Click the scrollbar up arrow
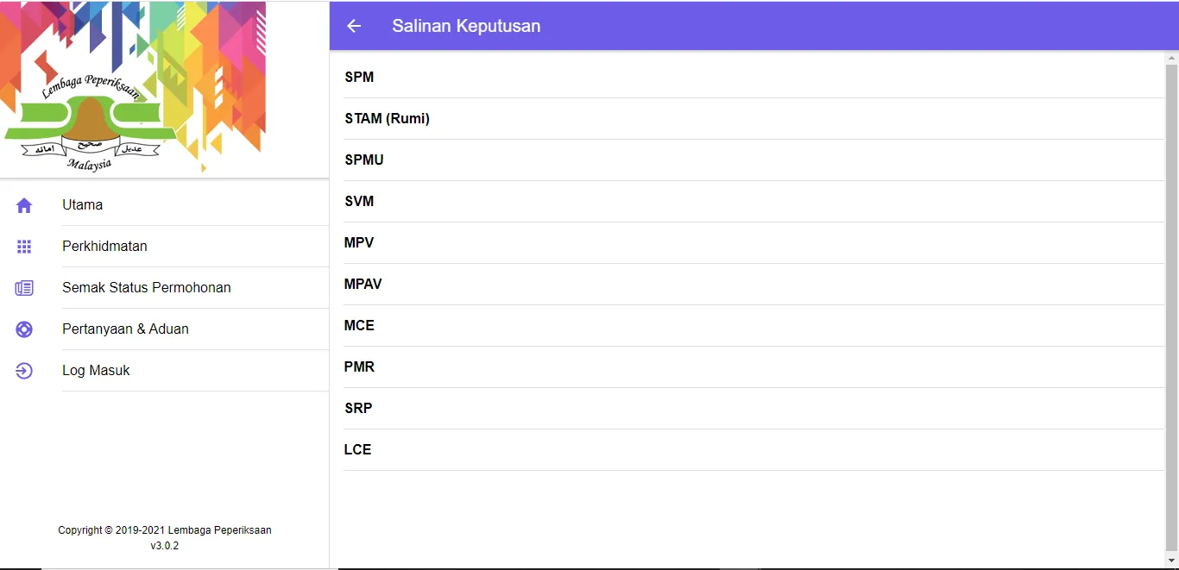 pyautogui.click(x=1171, y=58)
